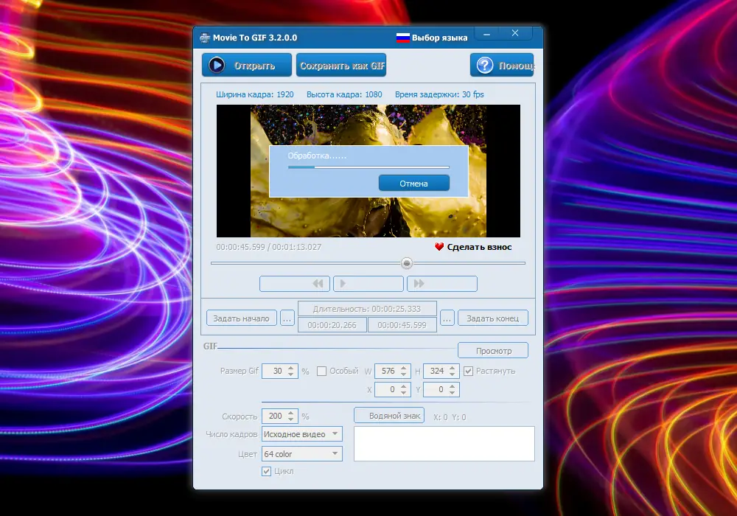Click the watermark text box

tap(444, 444)
